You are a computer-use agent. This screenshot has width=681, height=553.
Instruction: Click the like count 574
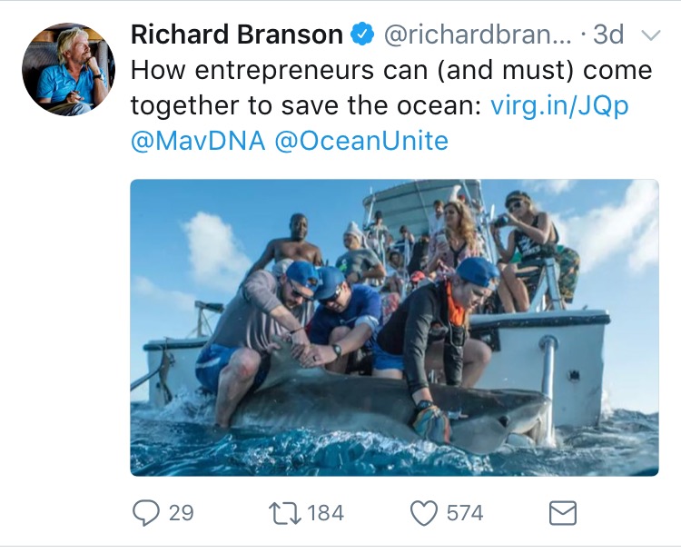[465, 513]
